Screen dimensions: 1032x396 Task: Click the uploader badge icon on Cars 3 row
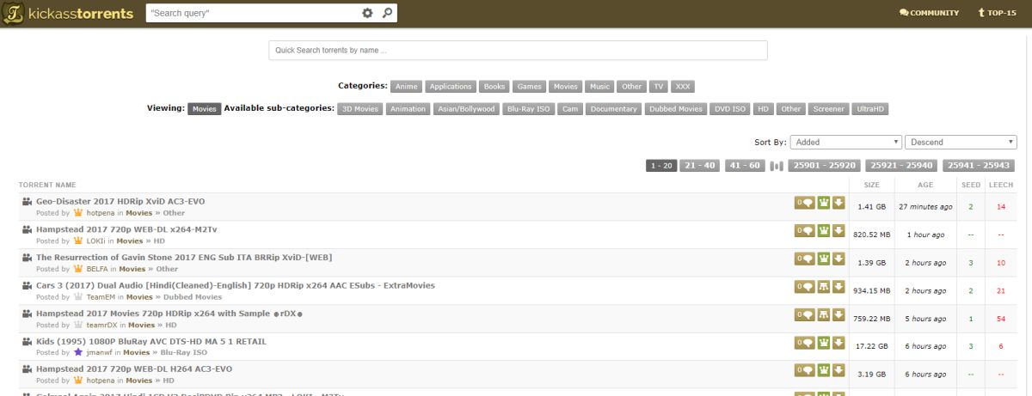pyautogui.click(x=823, y=287)
